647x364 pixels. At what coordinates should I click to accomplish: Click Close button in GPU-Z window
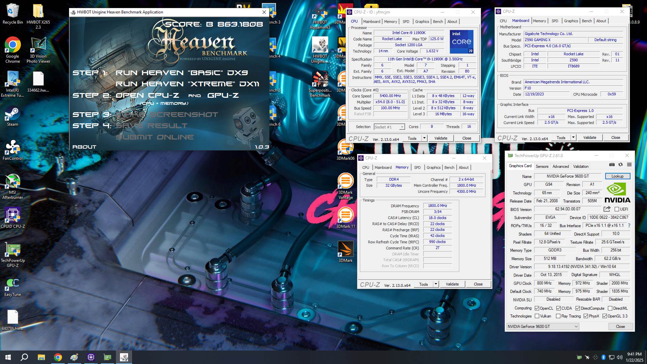coord(620,327)
